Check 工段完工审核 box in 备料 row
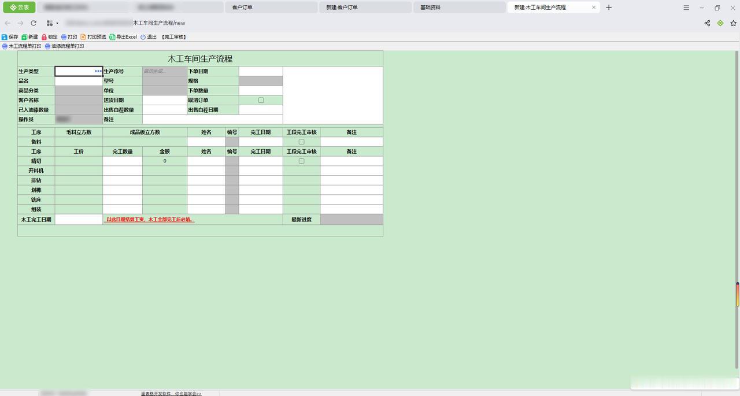740x396 pixels. [x=301, y=142]
